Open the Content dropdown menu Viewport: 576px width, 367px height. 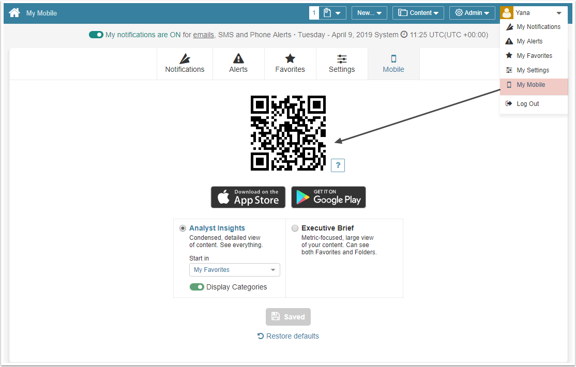coord(418,13)
